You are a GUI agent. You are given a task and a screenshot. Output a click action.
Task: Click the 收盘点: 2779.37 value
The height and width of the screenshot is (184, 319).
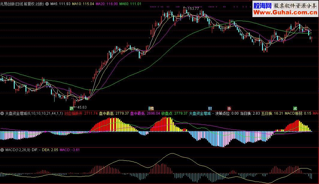point(174,113)
